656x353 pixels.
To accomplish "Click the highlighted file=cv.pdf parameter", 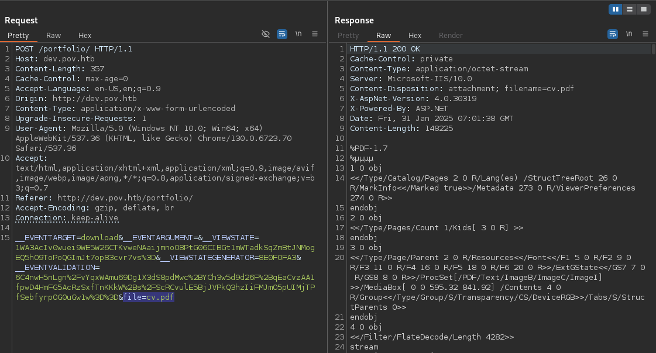I will tap(149, 297).
